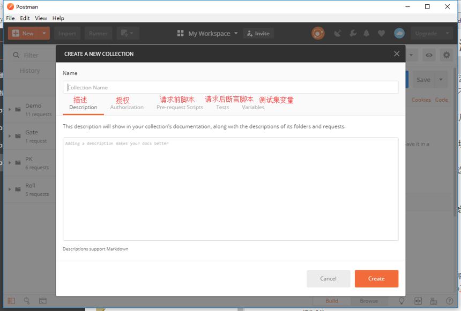The width and height of the screenshot is (461, 311).
Task: Open the settings wrench icon
Action: tap(353, 33)
